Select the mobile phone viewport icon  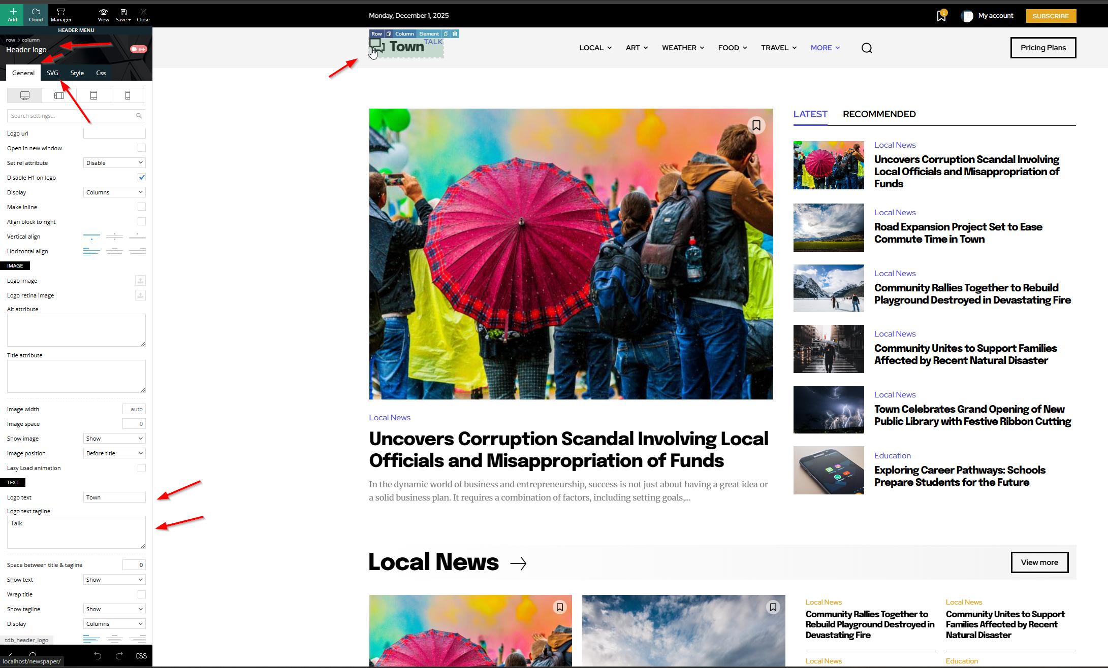pyautogui.click(x=128, y=95)
